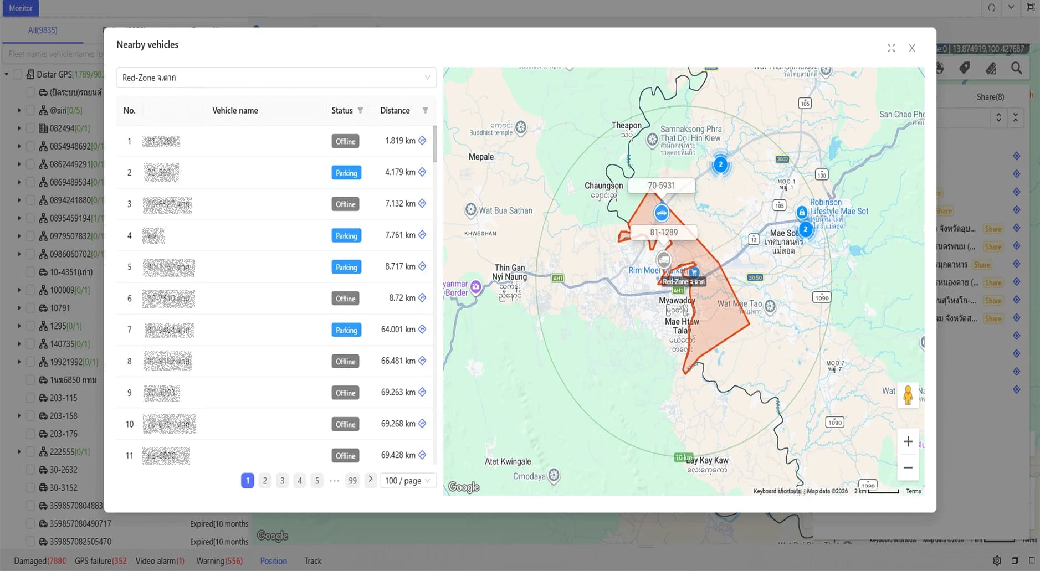Select Distar GPS group checkbox
Screen dimensions: 1040x571
17,74
